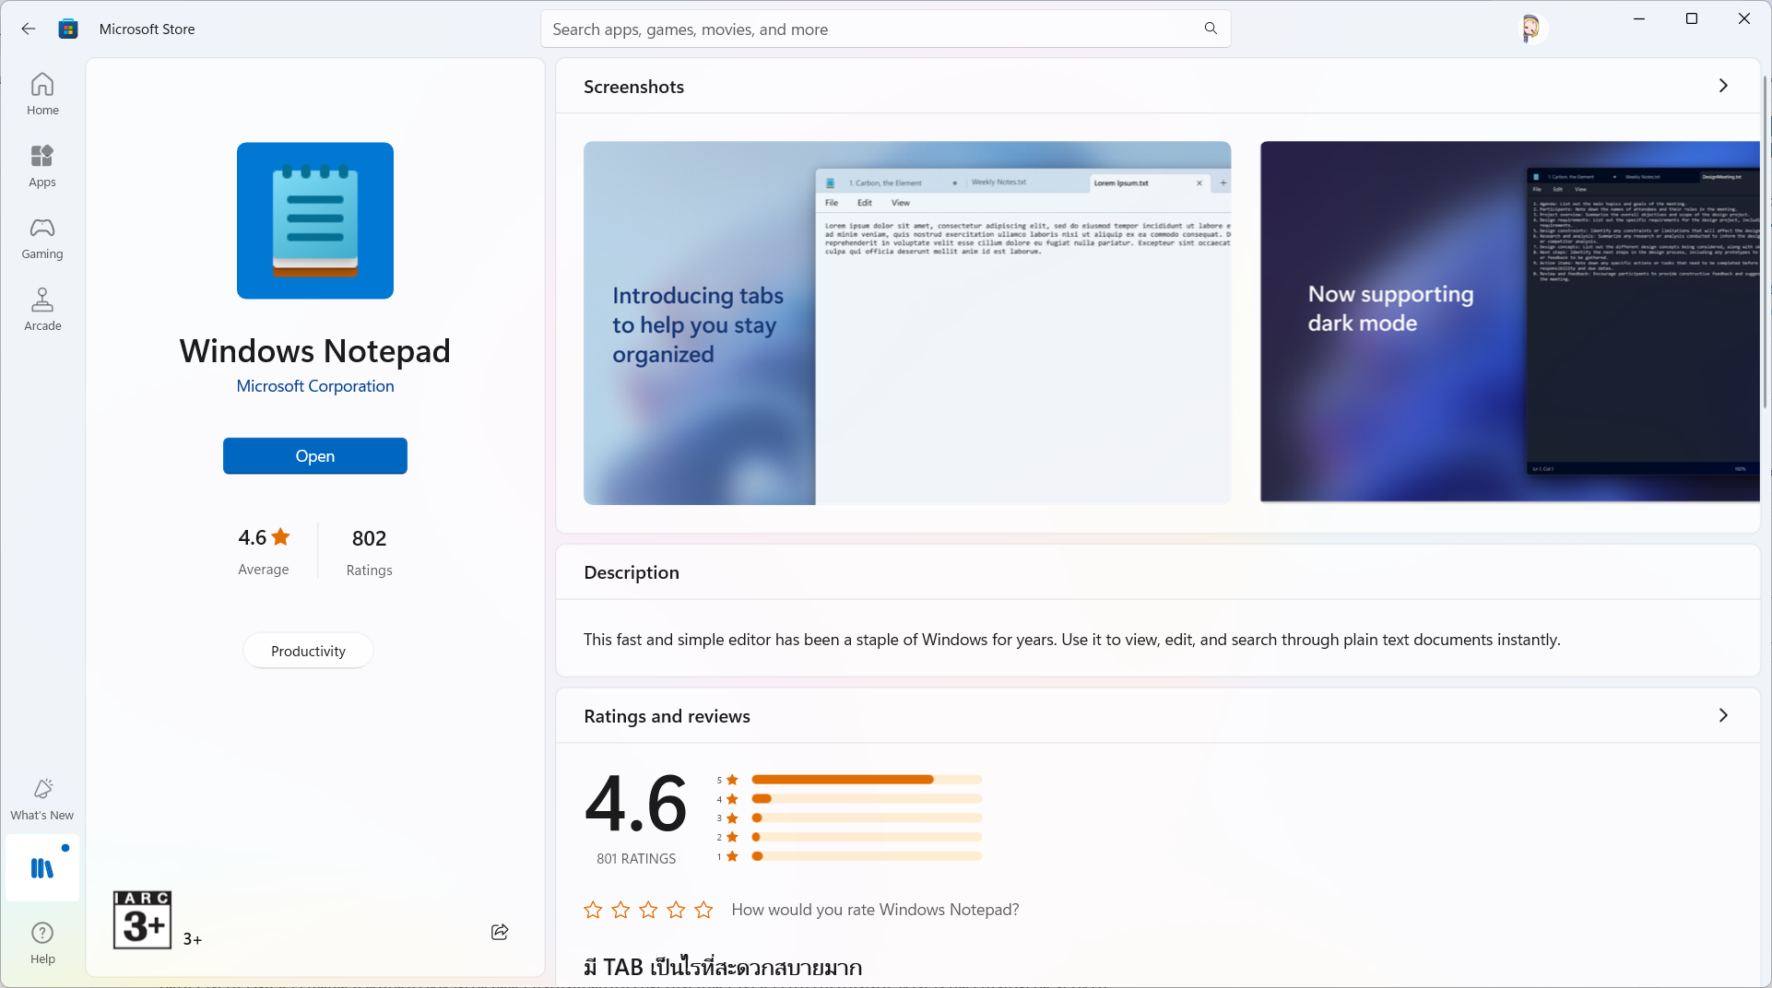Click the IARC 3+ rating badge

[x=142, y=920]
